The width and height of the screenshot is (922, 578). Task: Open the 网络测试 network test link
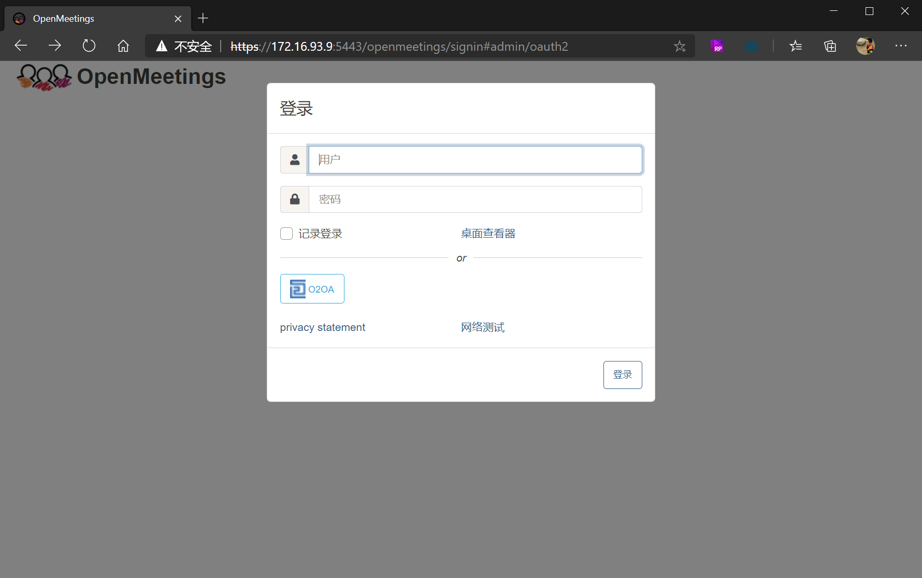pyautogui.click(x=482, y=327)
